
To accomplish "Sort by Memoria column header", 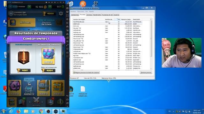I will pyautogui.click(x=126, y=19).
